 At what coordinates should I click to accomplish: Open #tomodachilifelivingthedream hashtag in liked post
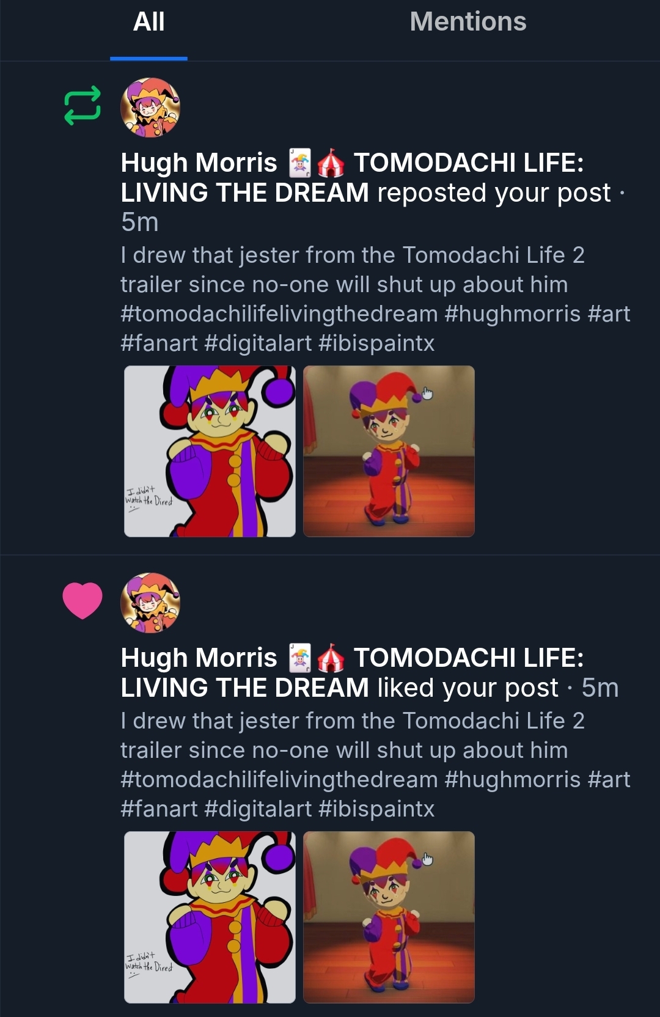click(279, 780)
